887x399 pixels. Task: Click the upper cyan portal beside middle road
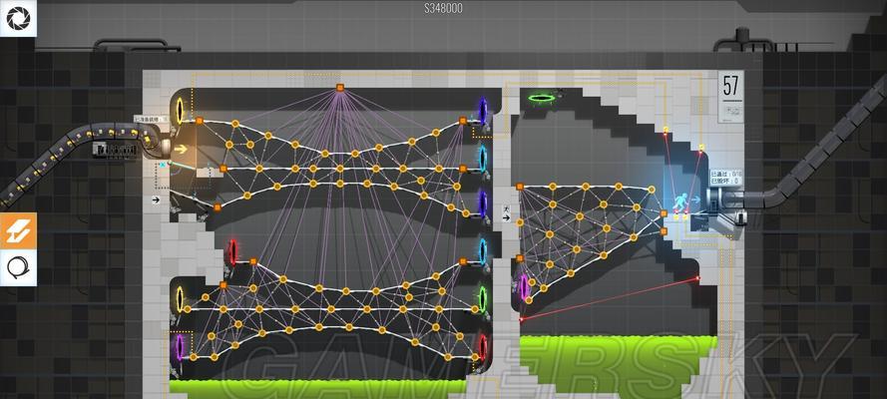point(483,160)
